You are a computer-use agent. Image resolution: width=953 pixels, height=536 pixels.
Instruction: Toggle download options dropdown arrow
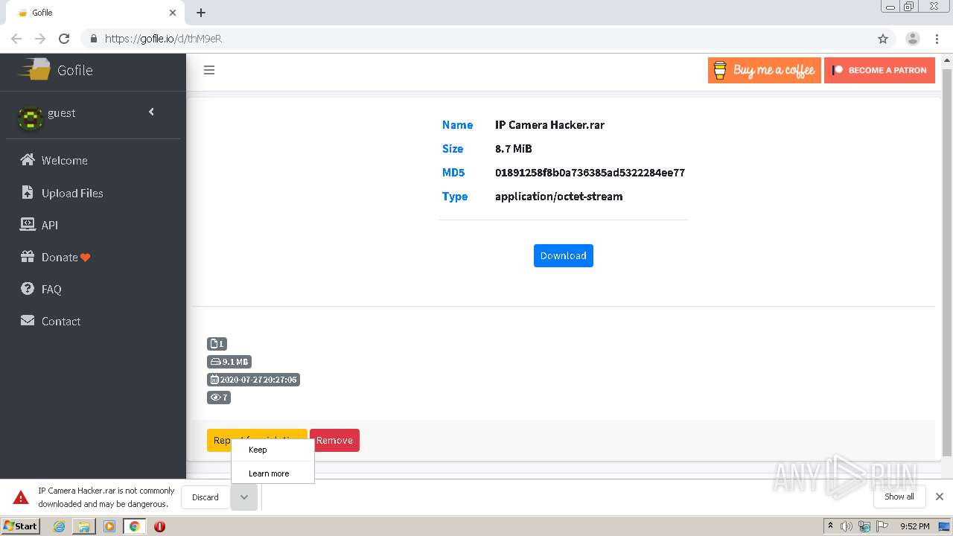coord(244,497)
